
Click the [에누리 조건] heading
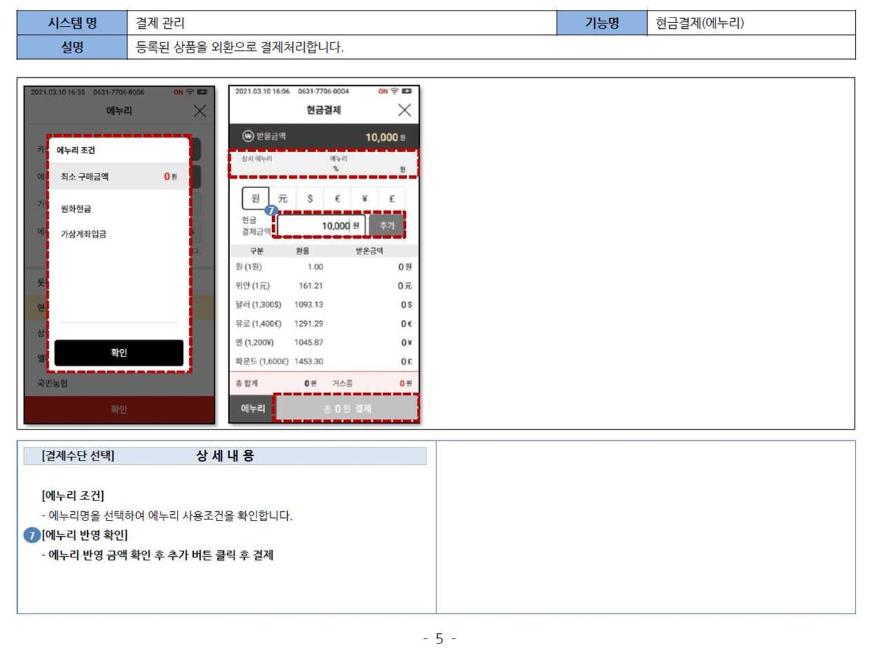pyautogui.click(x=73, y=495)
